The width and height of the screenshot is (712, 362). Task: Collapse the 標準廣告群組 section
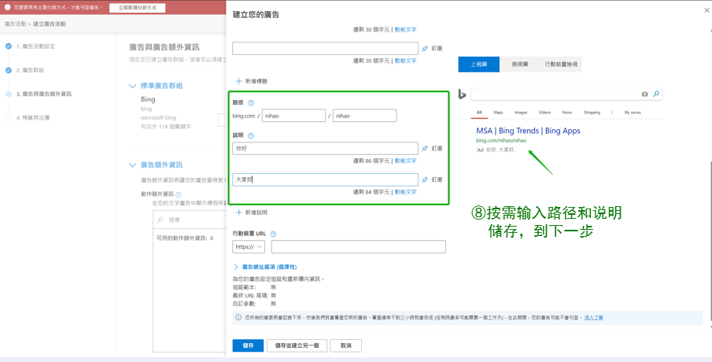pyautogui.click(x=133, y=86)
